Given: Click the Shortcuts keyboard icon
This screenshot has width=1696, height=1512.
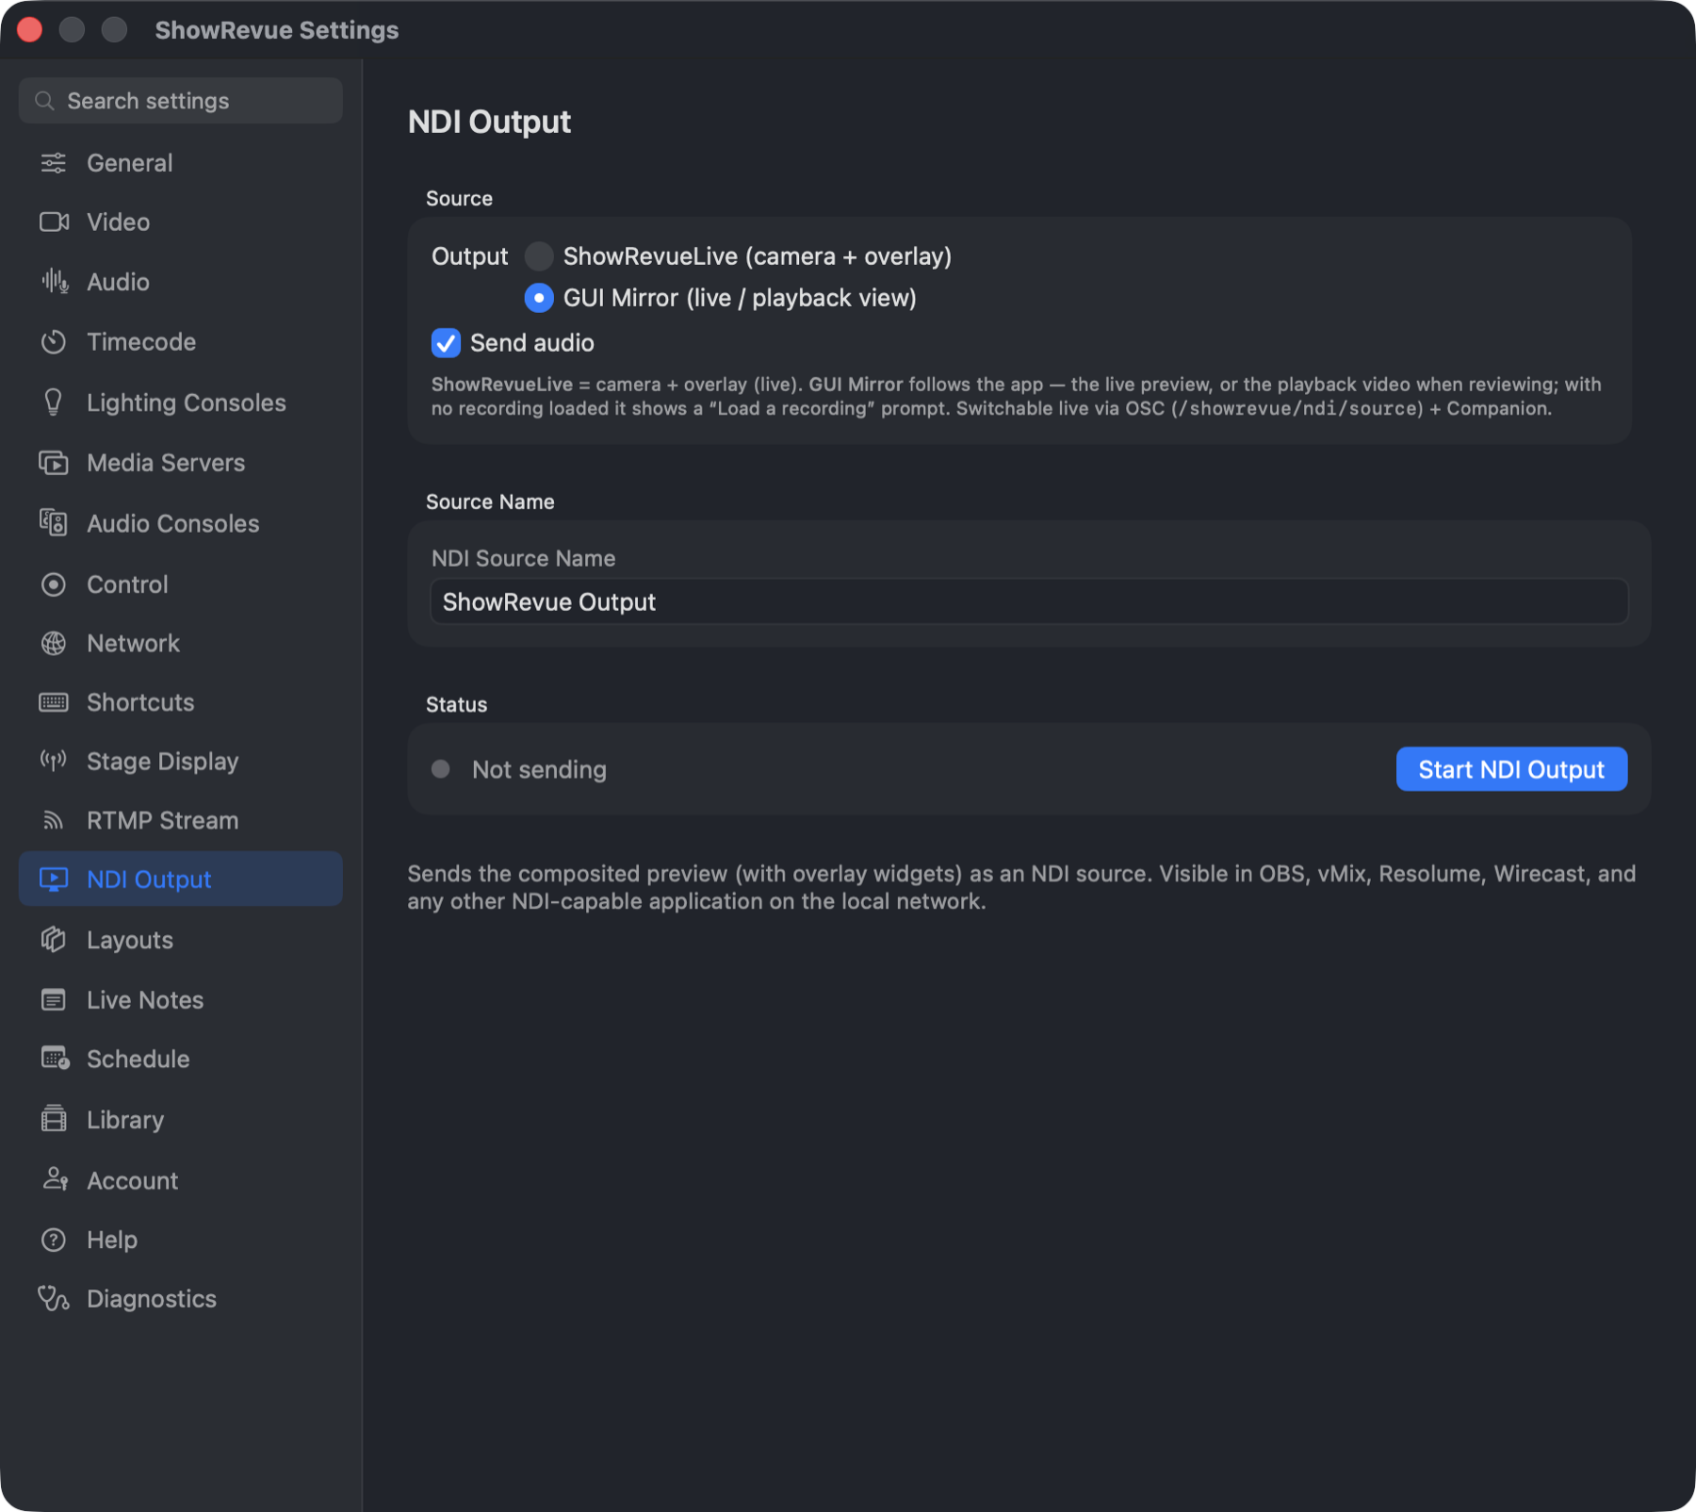Looking at the screenshot, I should click(x=54, y=702).
